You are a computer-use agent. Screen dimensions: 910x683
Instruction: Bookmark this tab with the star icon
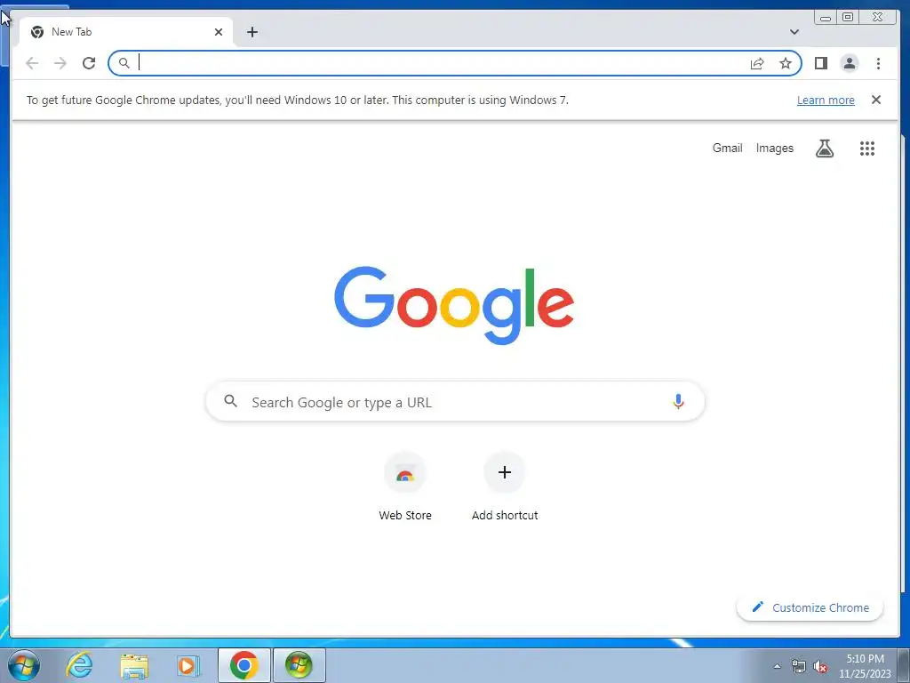tap(786, 63)
